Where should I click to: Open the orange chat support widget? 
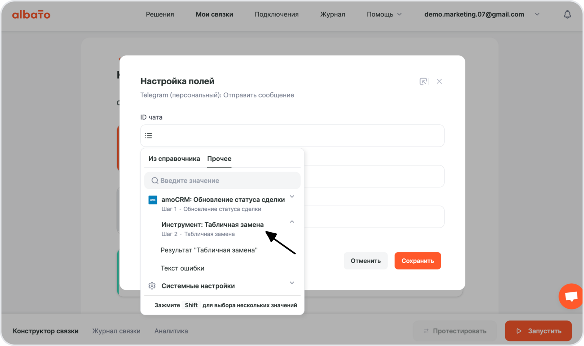pyautogui.click(x=571, y=296)
